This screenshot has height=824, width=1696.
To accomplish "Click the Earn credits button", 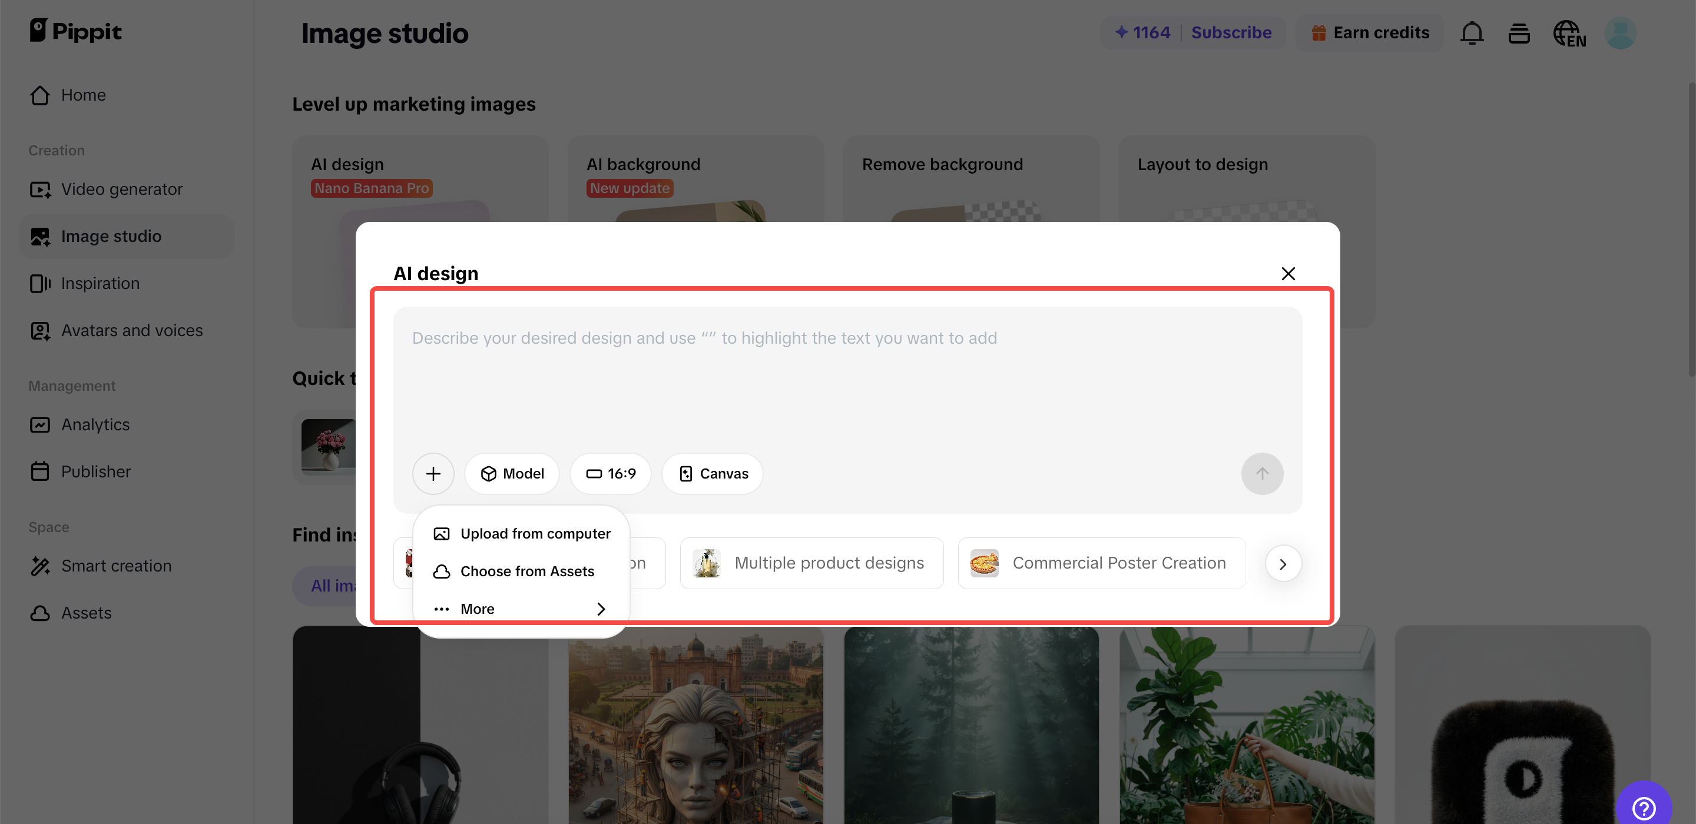I will tap(1369, 32).
